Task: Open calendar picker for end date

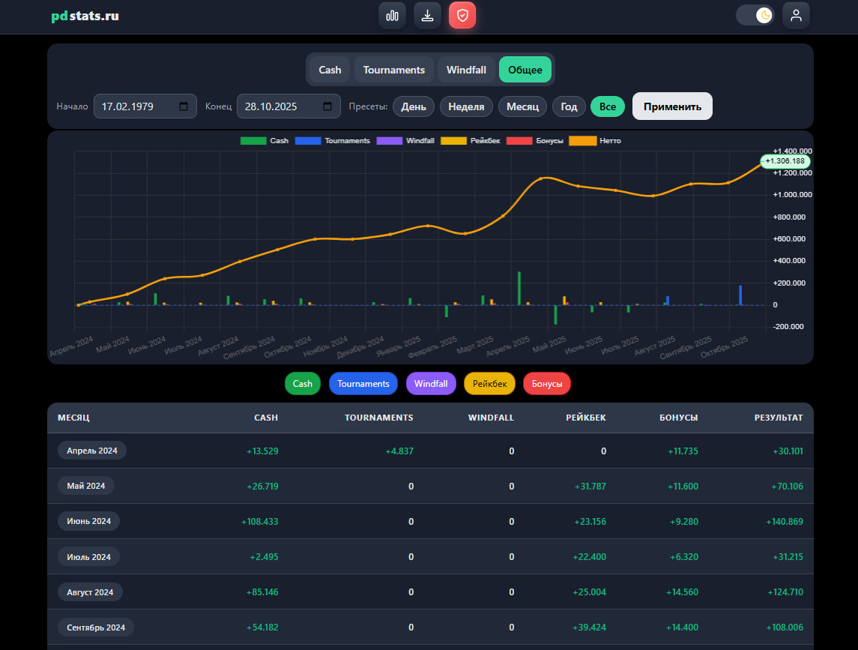Action: pyautogui.click(x=327, y=106)
